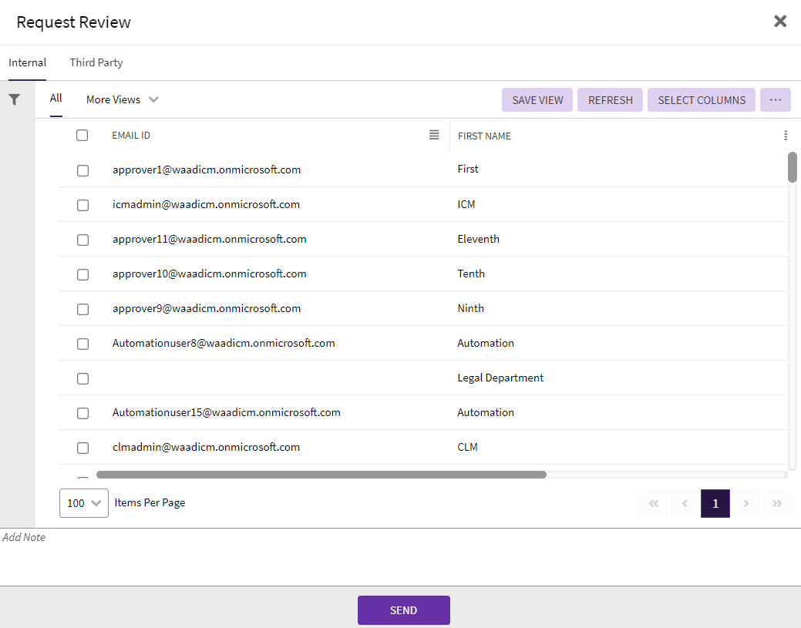Check the Legal Department row checkbox
Screen dimensions: 801x628
[82, 378]
